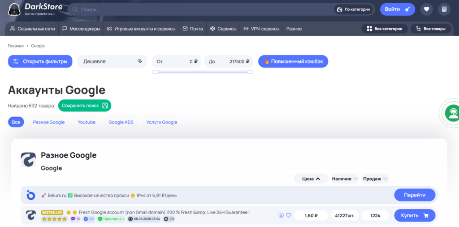
Task: Click the До maximum price field
Action: [x=229, y=61]
